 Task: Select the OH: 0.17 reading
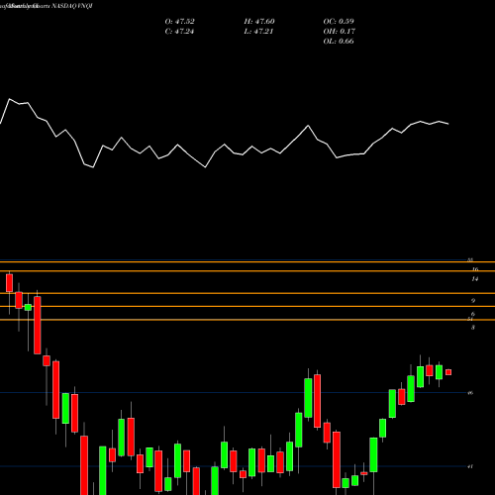tap(339, 32)
